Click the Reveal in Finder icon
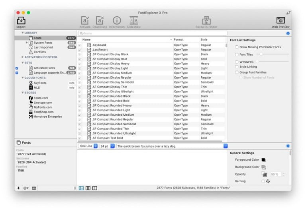 pos(206,20)
